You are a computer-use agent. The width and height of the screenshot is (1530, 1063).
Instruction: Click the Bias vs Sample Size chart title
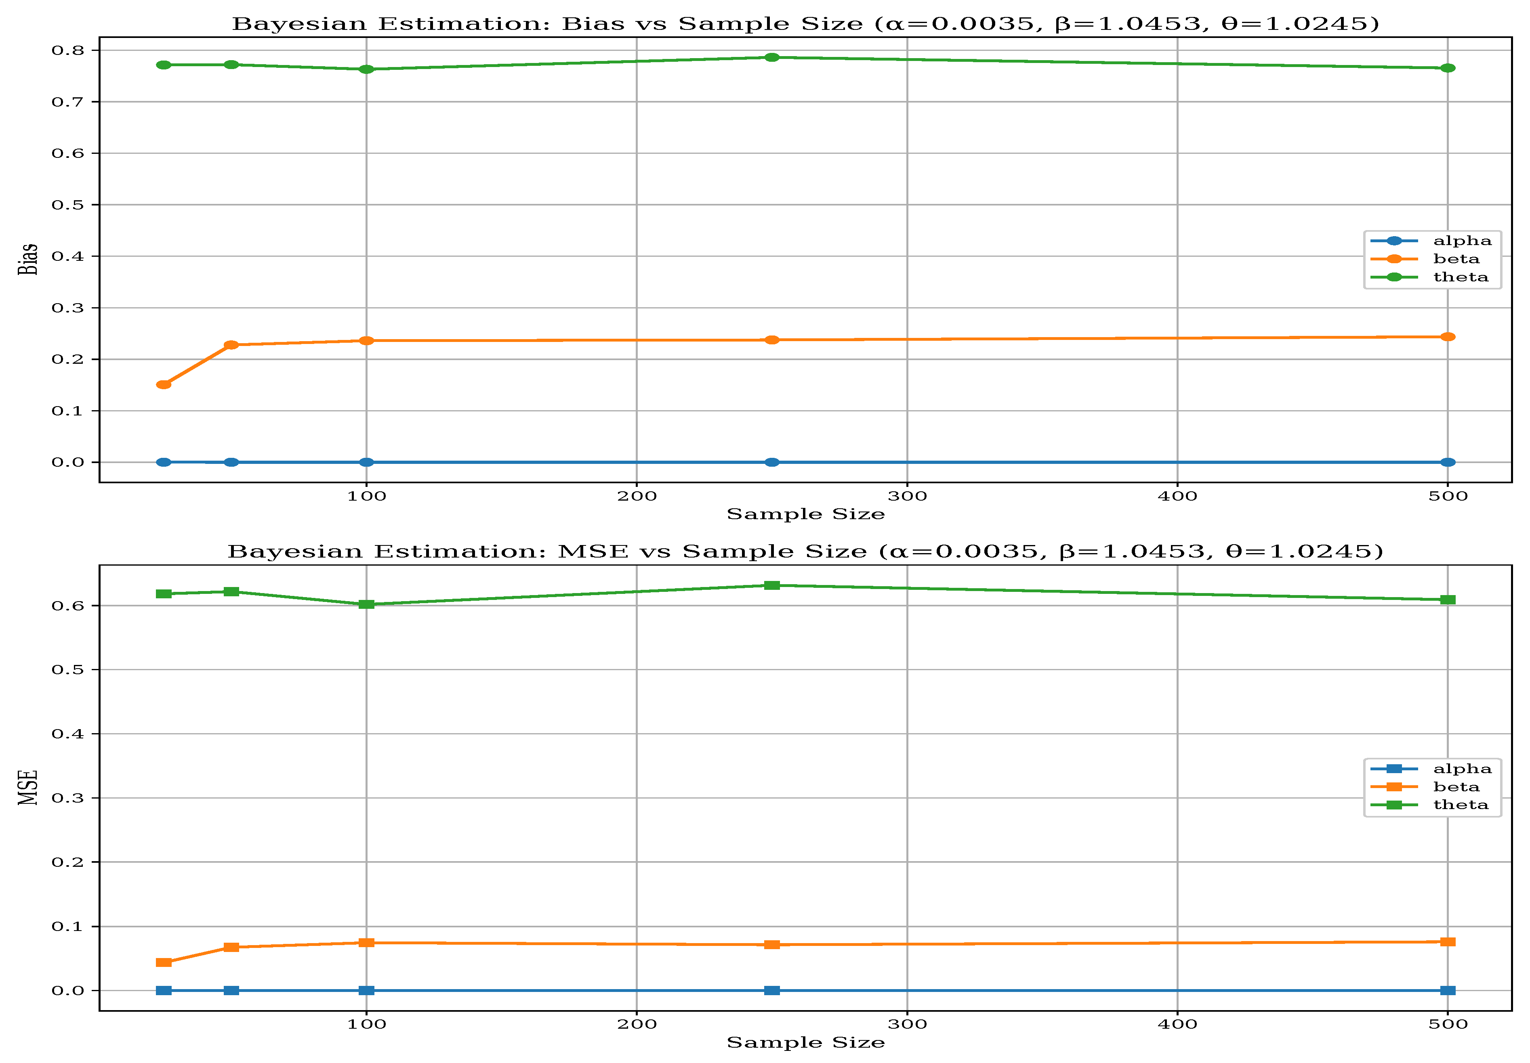[x=805, y=24]
